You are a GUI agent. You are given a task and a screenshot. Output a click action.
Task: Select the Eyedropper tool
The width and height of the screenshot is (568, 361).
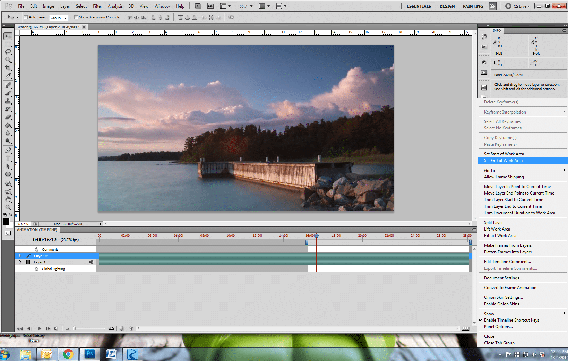(x=8, y=76)
